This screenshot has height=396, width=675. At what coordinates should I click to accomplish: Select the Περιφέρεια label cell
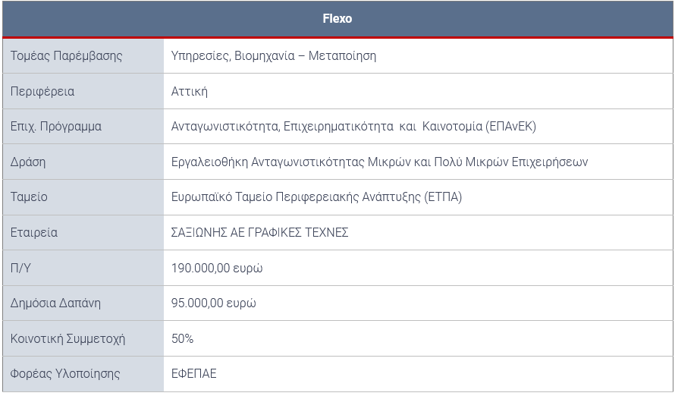[83, 91]
